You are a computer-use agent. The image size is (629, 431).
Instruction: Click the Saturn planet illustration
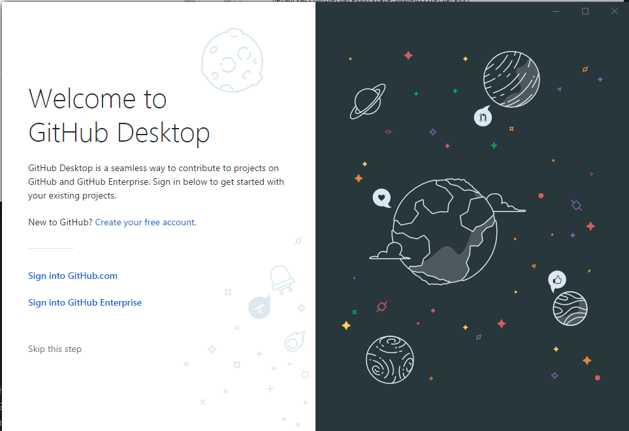click(x=367, y=102)
